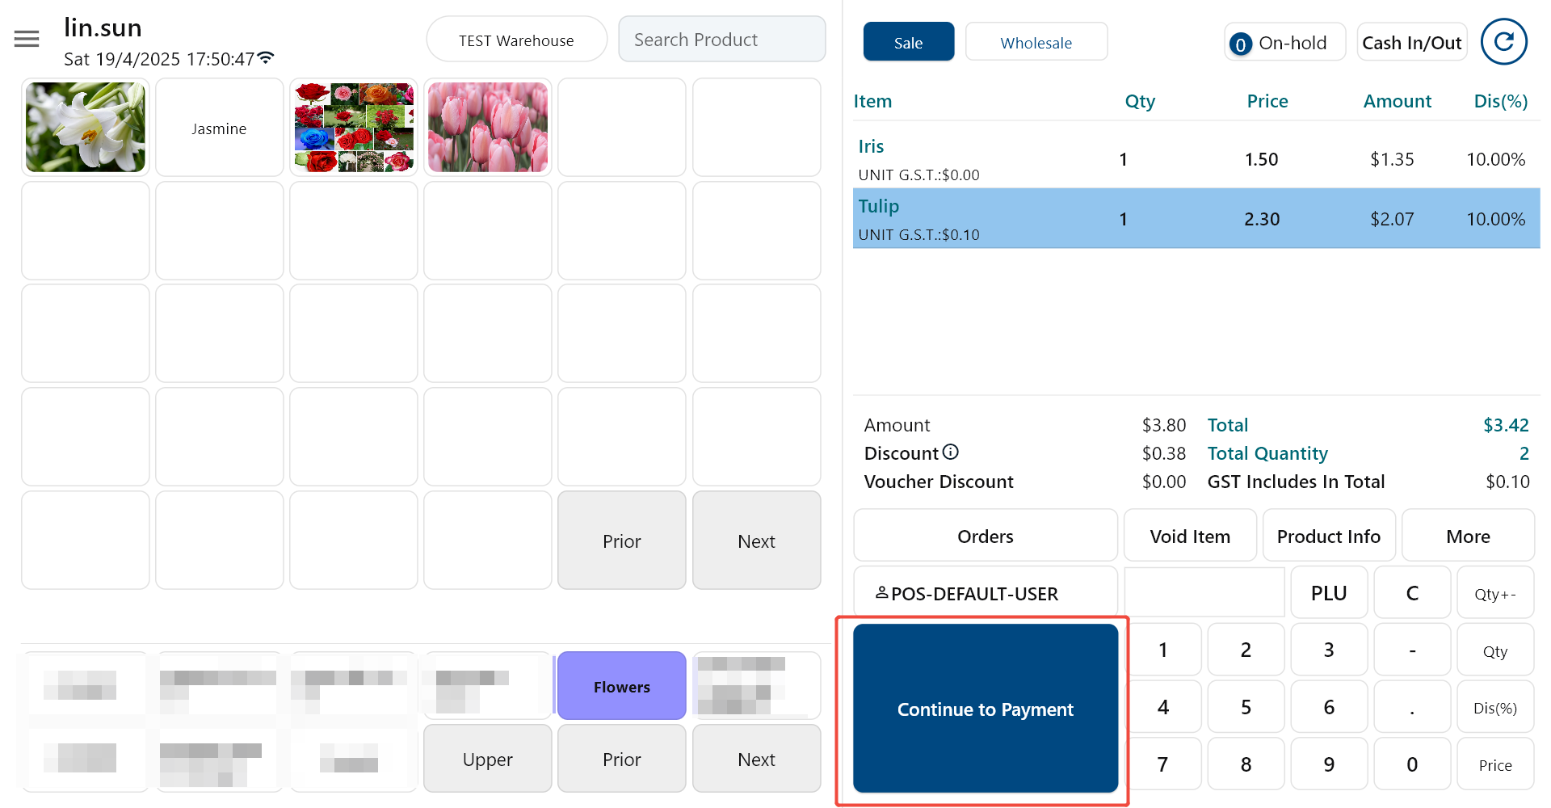1551x808 pixels.
Task: Click the Void Item button
Action: [x=1189, y=537]
